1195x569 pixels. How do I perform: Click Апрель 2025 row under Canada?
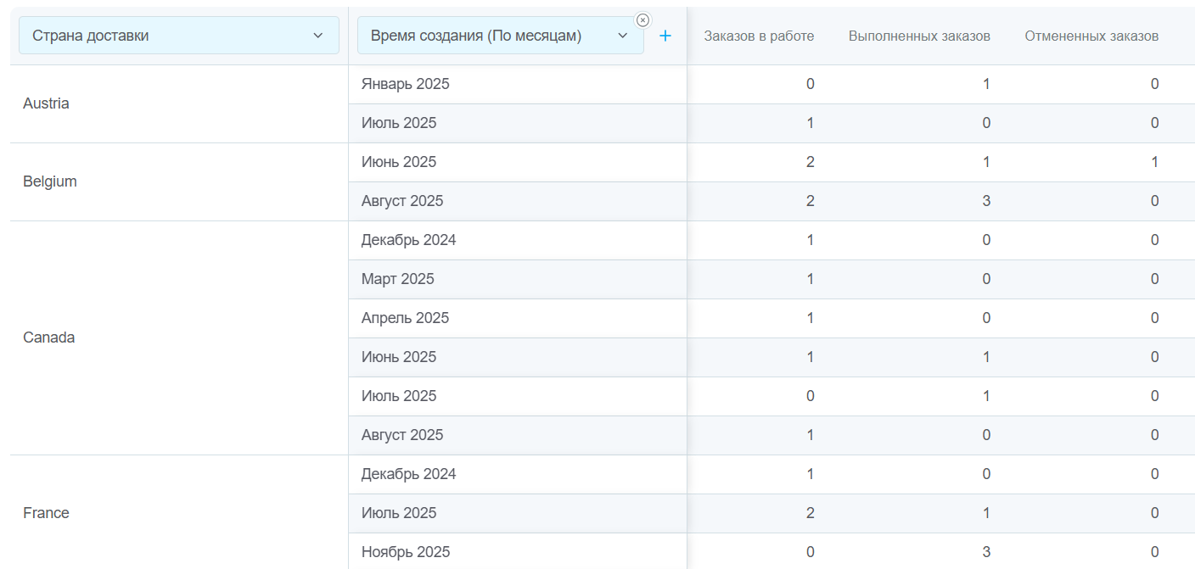tap(406, 318)
